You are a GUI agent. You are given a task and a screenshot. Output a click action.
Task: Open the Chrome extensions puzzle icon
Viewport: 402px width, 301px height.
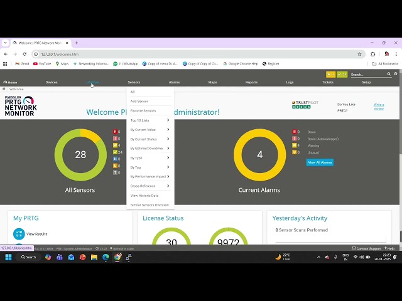coord(373,55)
